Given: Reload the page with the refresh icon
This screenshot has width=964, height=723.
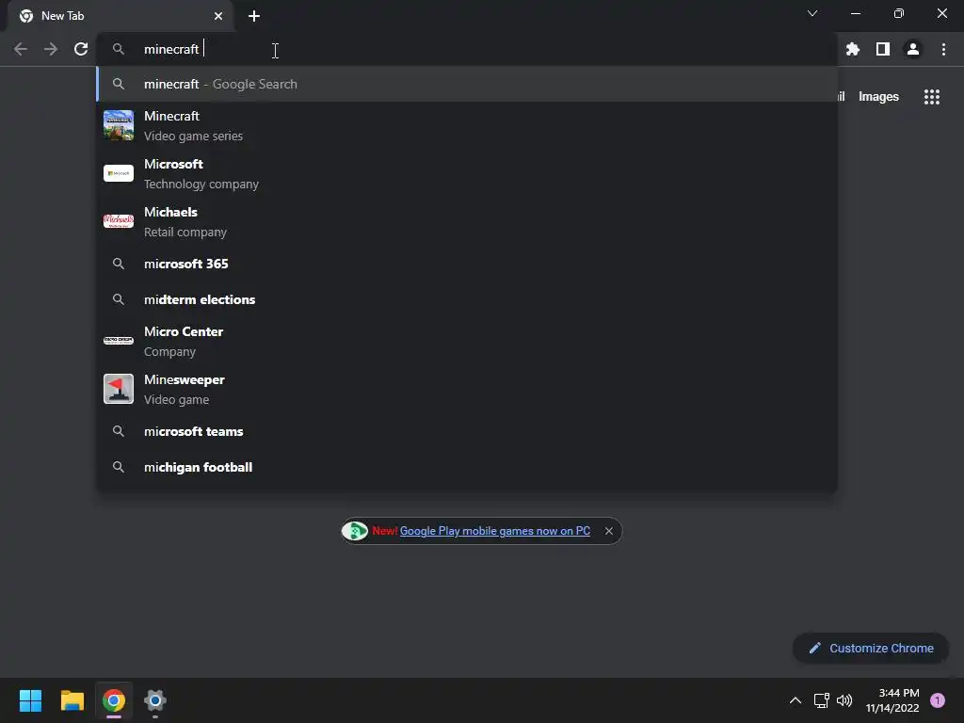Looking at the screenshot, I should [x=81, y=49].
